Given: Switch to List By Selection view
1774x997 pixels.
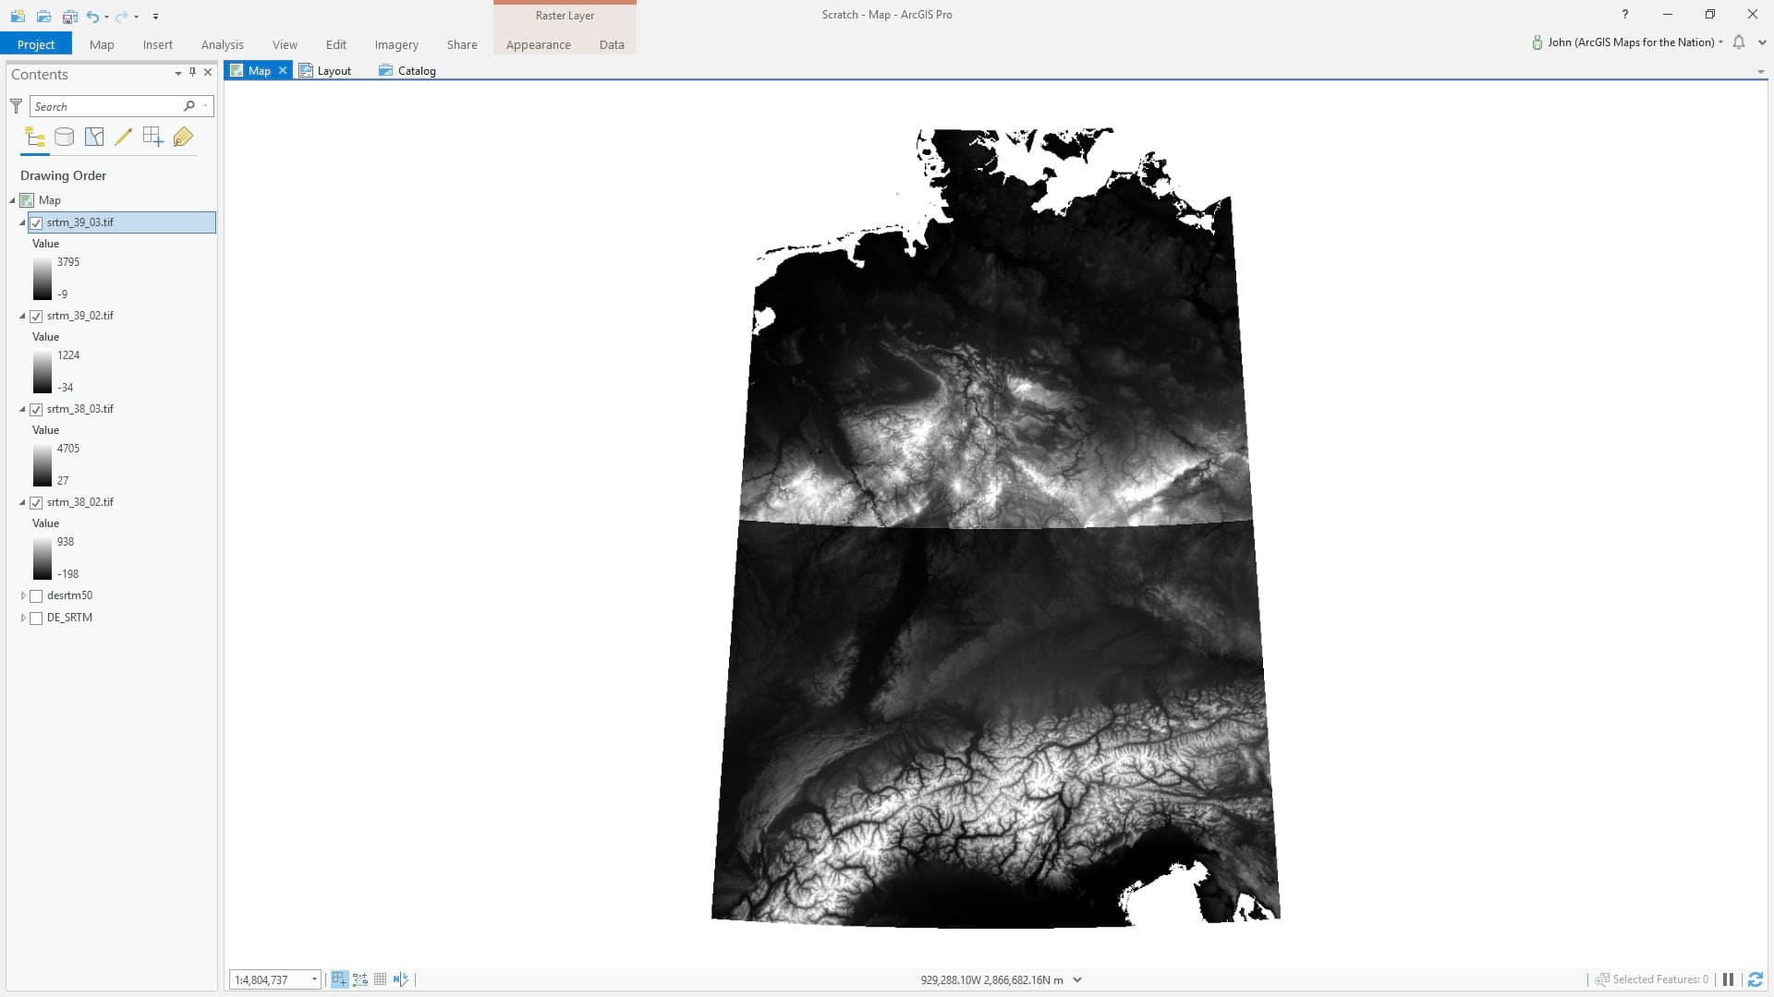Looking at the screenshot, I should point(94,138).
